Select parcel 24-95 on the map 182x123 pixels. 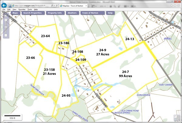point(66,95)
